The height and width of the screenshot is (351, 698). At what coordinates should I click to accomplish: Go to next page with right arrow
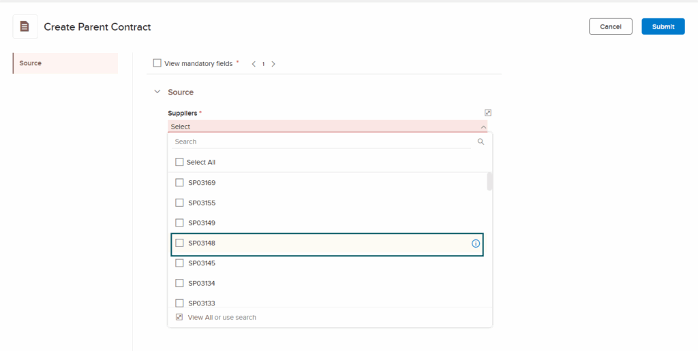(273, 64)
